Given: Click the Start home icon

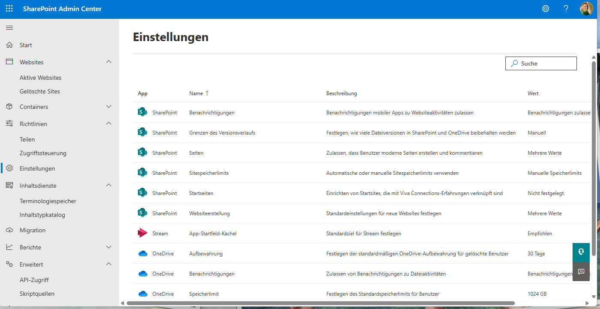Looking at the screenshot, I should [9, 45].
